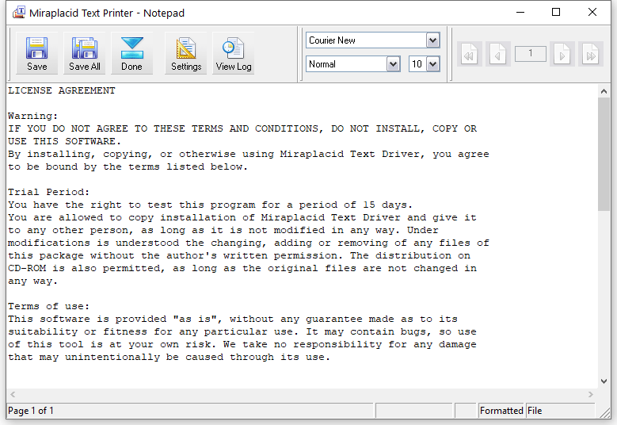The width and height of the screenshot is (617, 425).
Task: Click the vertical scrollbar thumb
Action: [604, 155]
